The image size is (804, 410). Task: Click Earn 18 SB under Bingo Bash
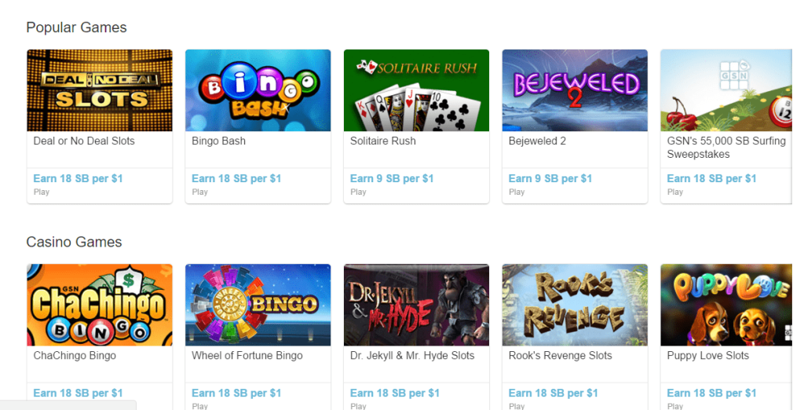(236, 178)
